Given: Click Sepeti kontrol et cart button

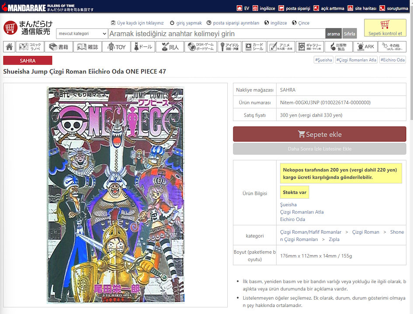Looking at the screenshot, I should point(385,28).
